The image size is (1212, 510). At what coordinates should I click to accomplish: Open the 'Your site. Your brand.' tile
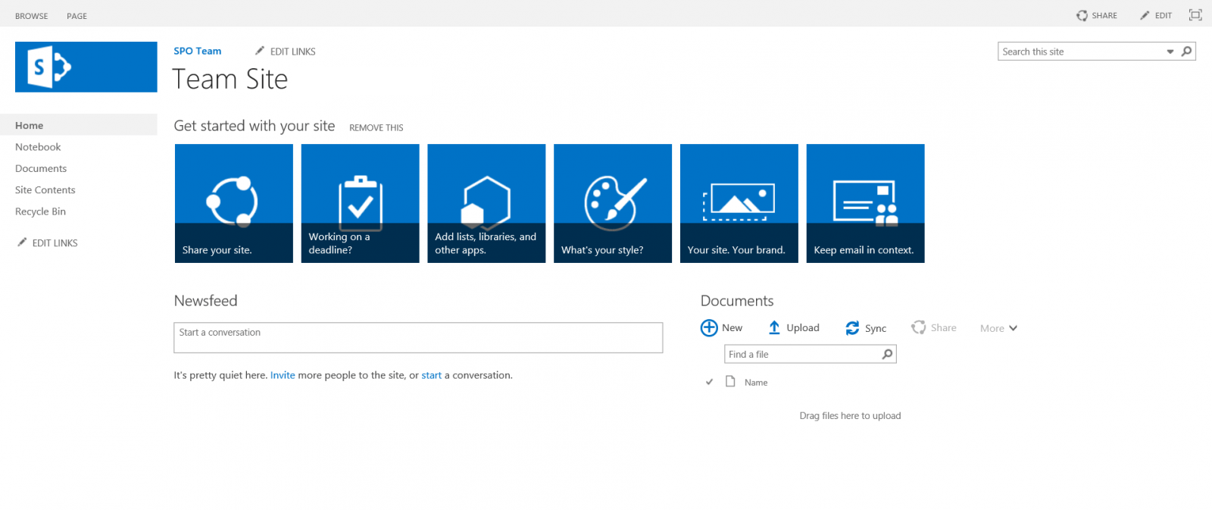pos(739,203)
